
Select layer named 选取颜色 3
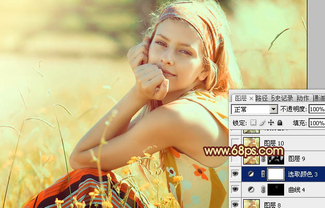point(302,174)
